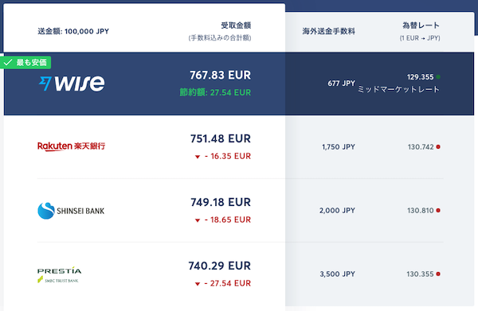The image size is (478, 311).
Task: Click the red down arrow by -27.54 EUR
Action: 198,284
